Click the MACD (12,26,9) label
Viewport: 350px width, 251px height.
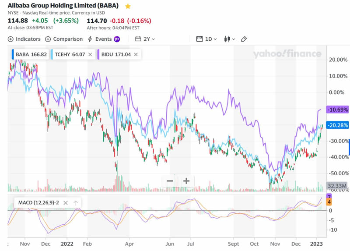tap(38, 203)
